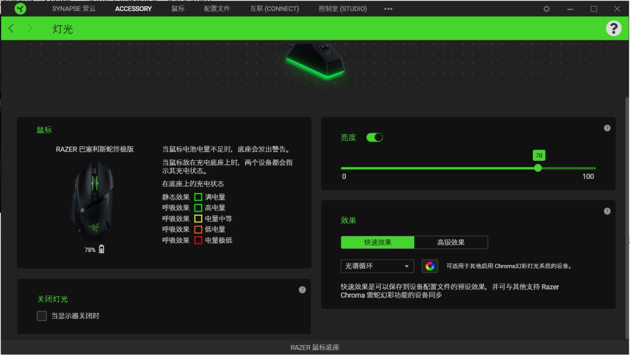This screenshot has width=631, height=355.
Task: Expand the 光谱循环 effect dropdown
Action: [x=377, y=266]
